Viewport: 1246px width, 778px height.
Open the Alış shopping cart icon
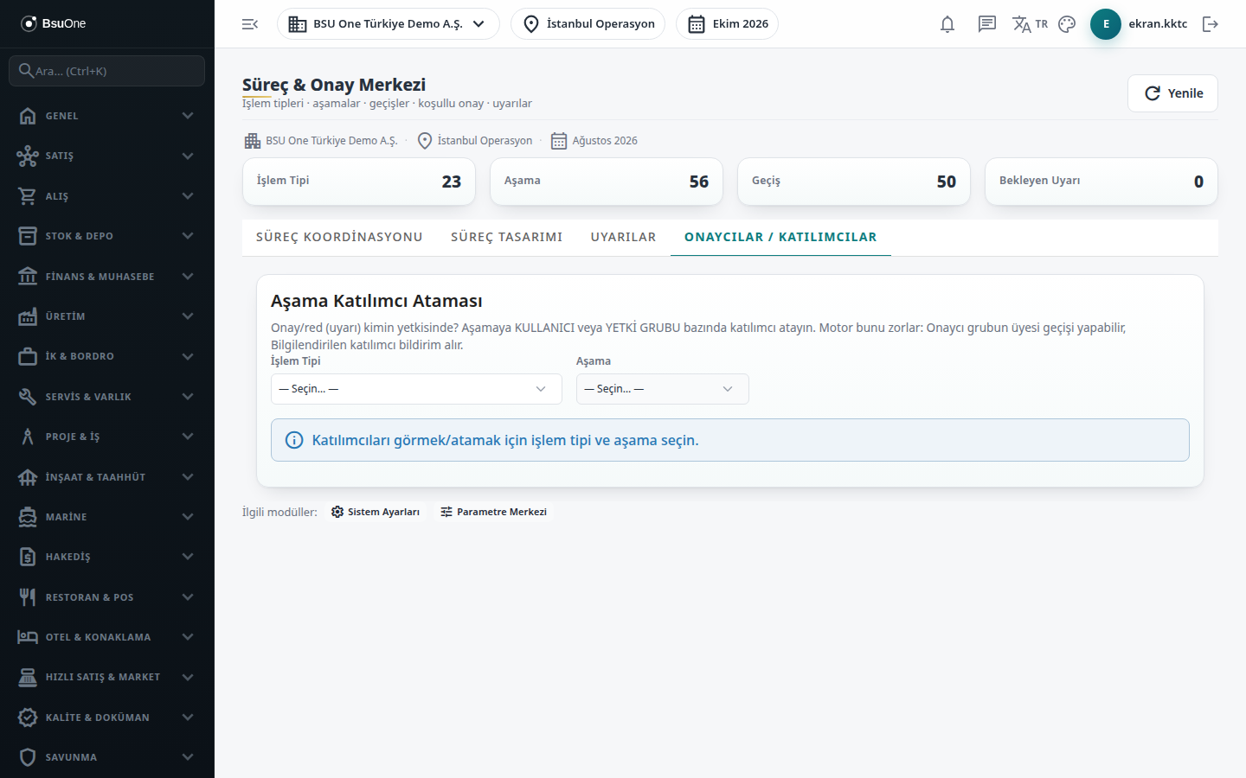point(28,196)
